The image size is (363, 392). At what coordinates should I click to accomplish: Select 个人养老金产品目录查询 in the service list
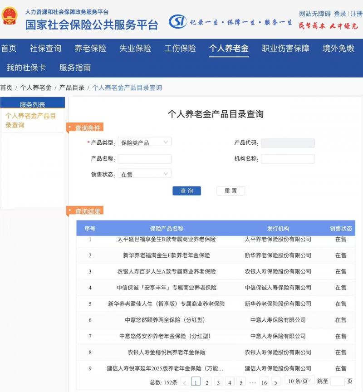tap(30, 120)
